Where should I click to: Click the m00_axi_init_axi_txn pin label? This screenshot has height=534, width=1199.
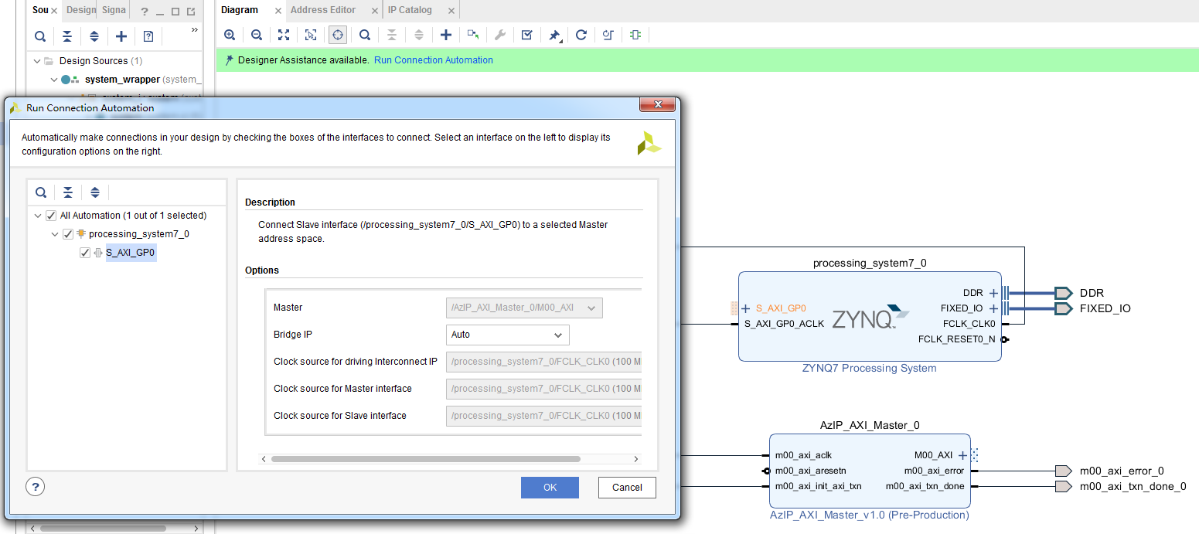[818, 486]
